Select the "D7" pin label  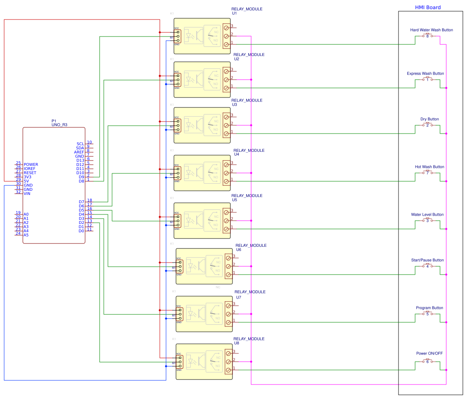(81, 202)
